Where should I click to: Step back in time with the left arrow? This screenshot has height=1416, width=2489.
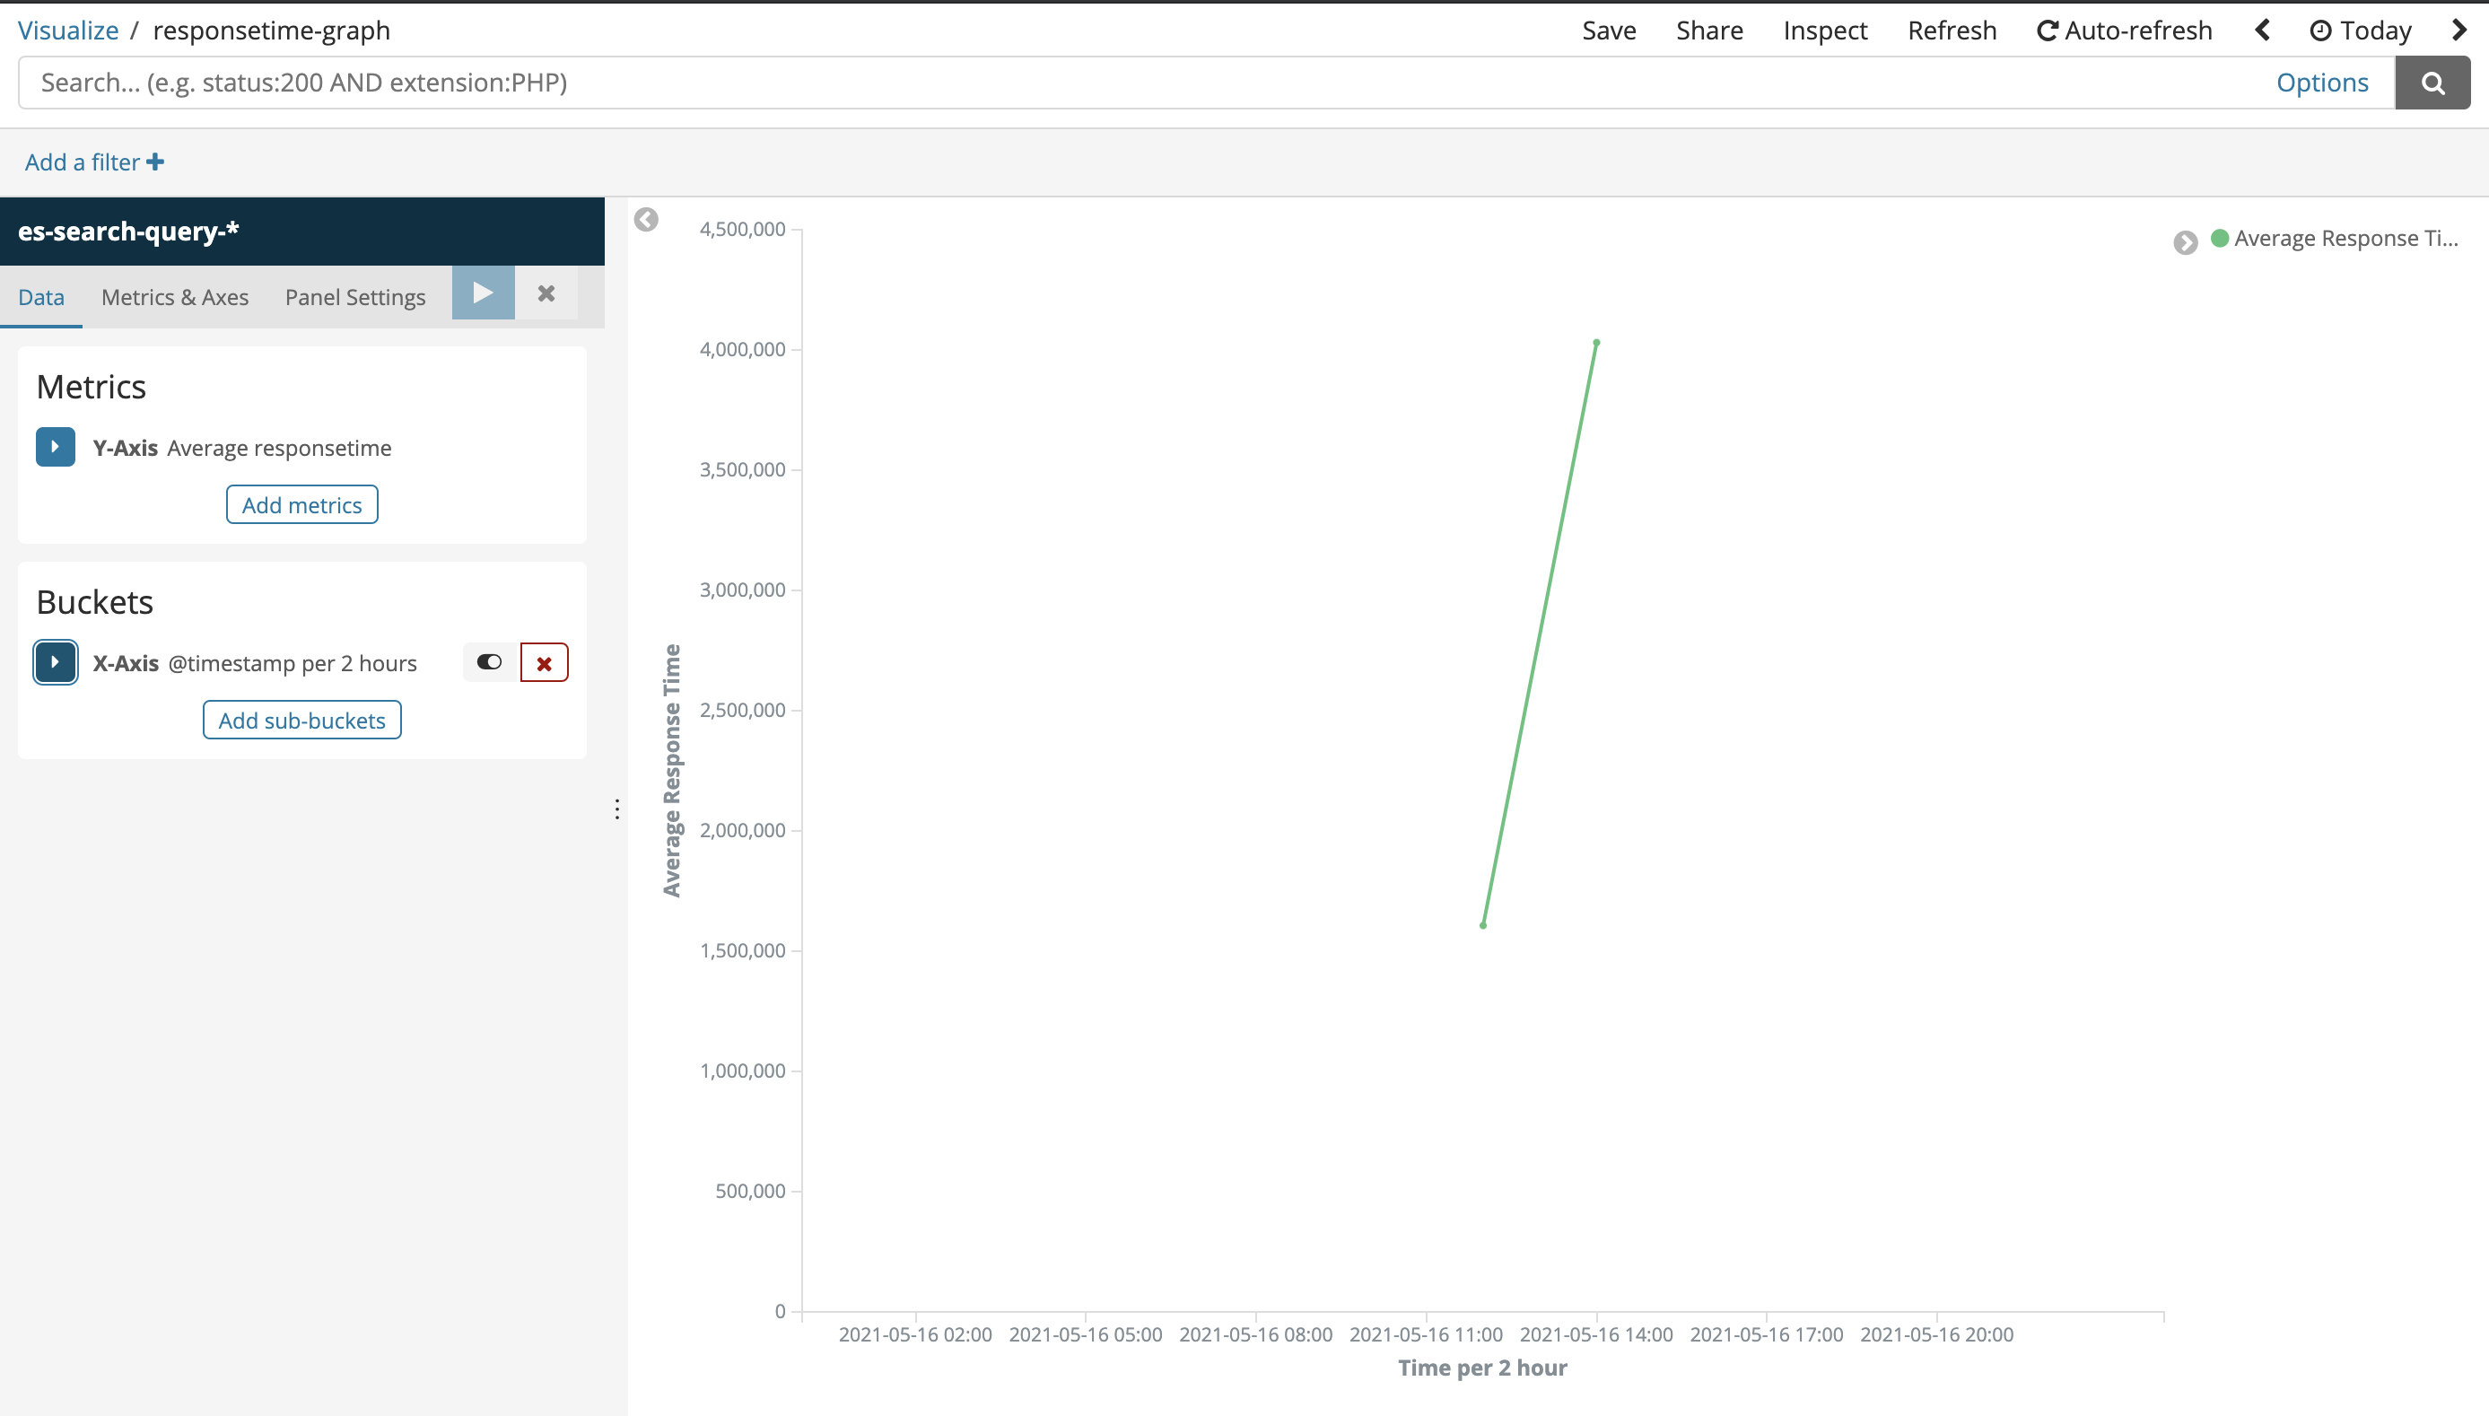2263,31
